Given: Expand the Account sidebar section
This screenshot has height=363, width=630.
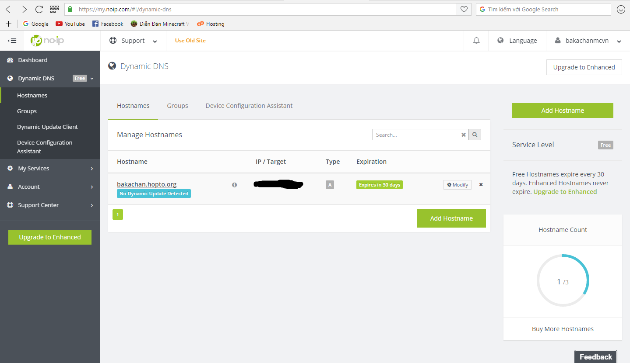Looking at the screenshot, I should coord(50,187).
